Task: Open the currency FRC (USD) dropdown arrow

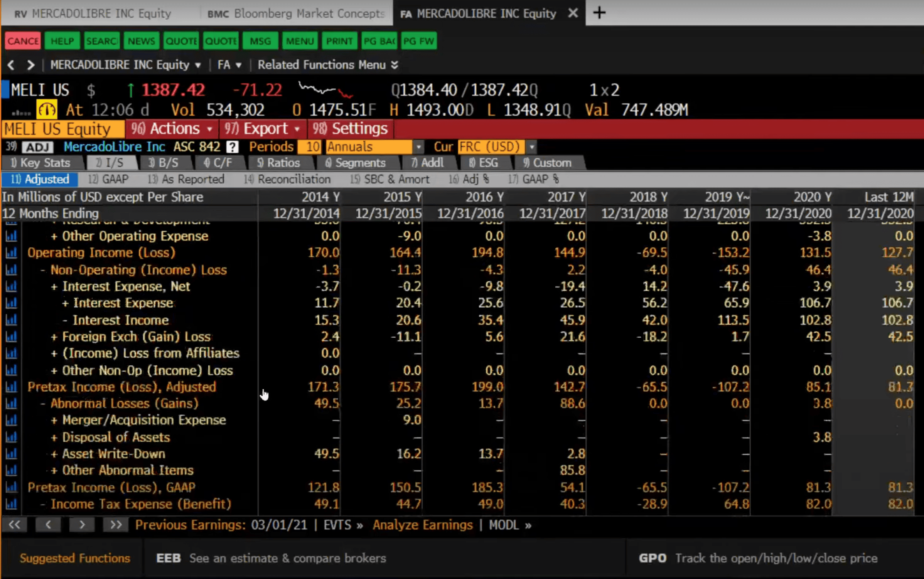Action: coord(531,147)
